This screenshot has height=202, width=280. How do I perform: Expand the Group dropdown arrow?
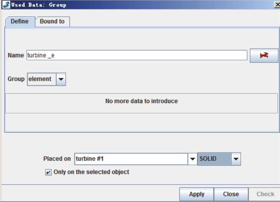point(61,79)
